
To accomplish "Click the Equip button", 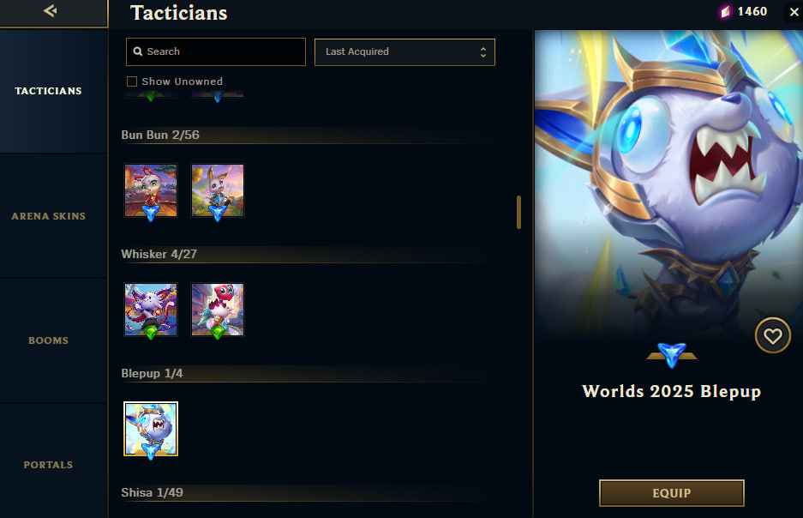I will pos(671,493).
